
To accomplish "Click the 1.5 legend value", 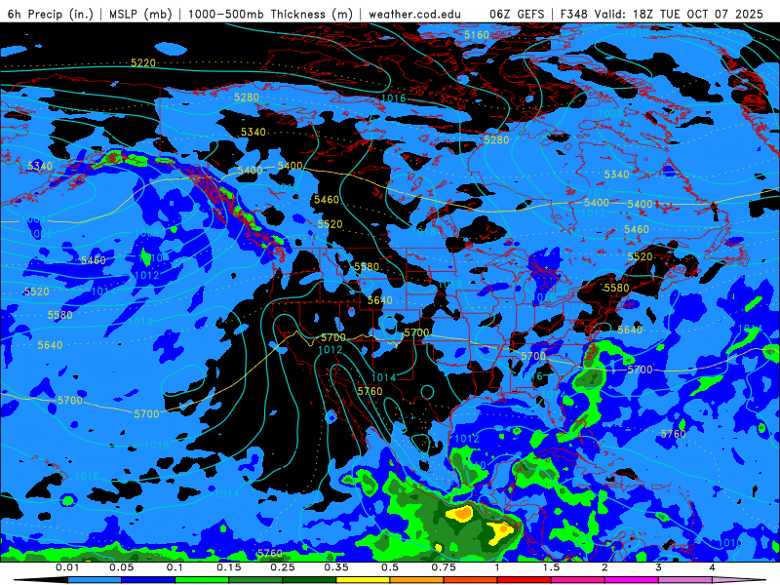I will pos(551,567).
